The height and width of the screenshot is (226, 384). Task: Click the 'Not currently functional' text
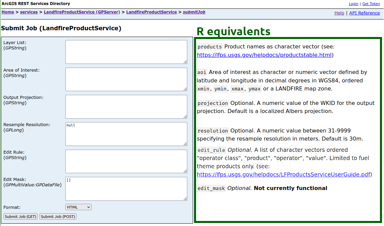coord(290,188)
